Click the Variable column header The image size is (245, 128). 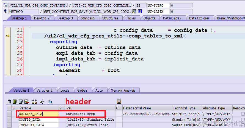coord(38,108)
